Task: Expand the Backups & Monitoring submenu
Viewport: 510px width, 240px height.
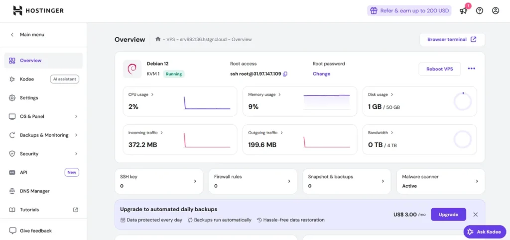Action: [x=76, y=135]
